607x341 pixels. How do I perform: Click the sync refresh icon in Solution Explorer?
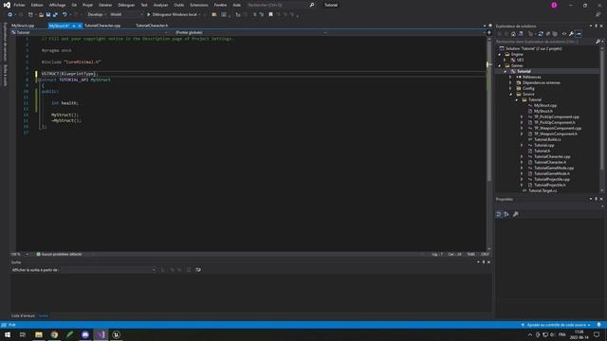[x=541, y=34]
